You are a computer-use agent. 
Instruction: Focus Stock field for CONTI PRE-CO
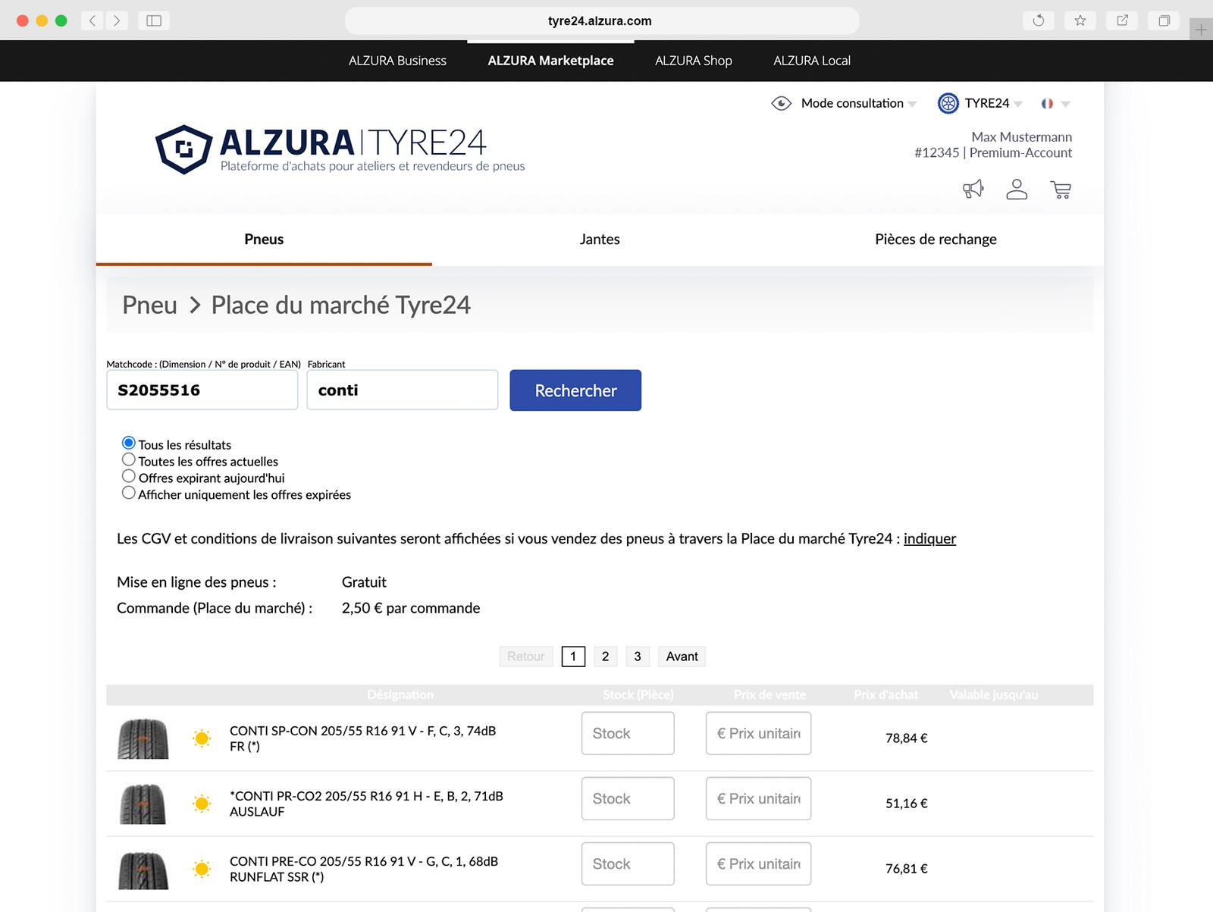coord(628,863)
